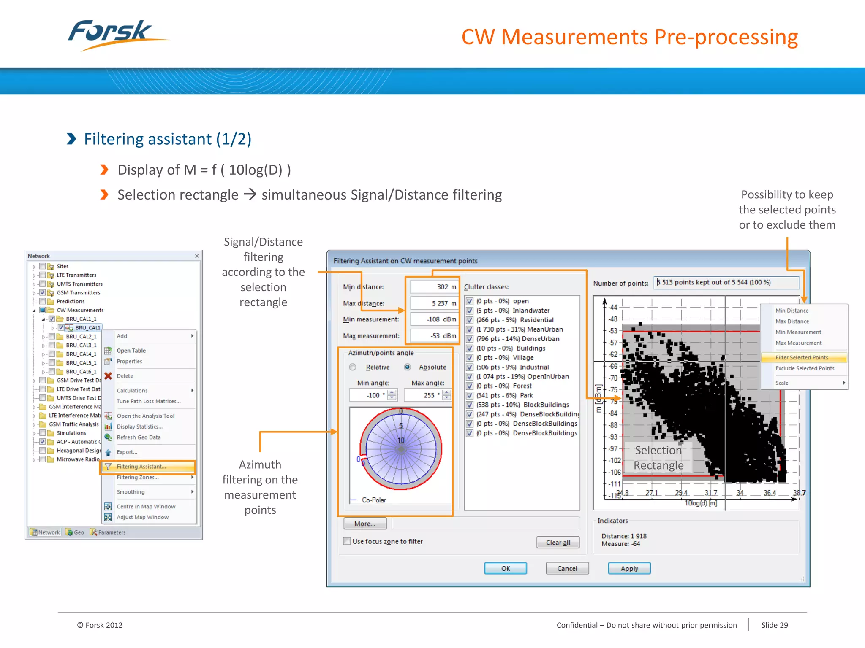Click the LTE Transmitters folder icon

pyautogui.click(x=51, y=275)
